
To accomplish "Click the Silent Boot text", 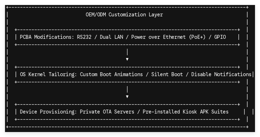I will click(167, 74).
